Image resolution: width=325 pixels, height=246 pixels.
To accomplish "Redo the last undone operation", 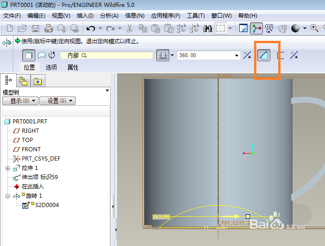I will click(x=110, y=28).
